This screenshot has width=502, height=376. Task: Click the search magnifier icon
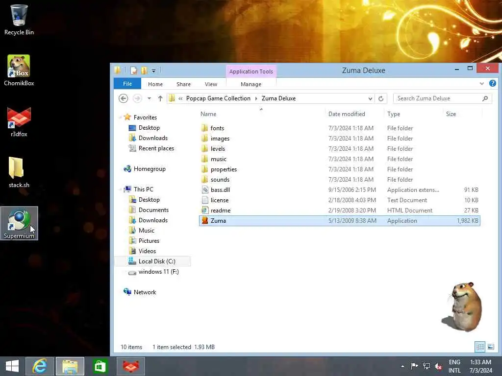tap(485, 98)
